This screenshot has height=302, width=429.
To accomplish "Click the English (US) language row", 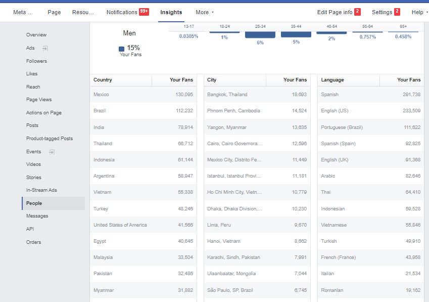I will [371, 111].
